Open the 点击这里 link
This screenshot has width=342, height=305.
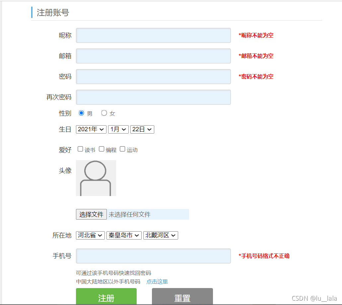click(157, 282)
